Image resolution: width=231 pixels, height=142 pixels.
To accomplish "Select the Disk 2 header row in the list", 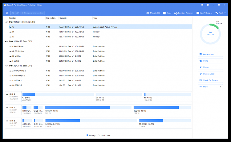I will 99,66.
